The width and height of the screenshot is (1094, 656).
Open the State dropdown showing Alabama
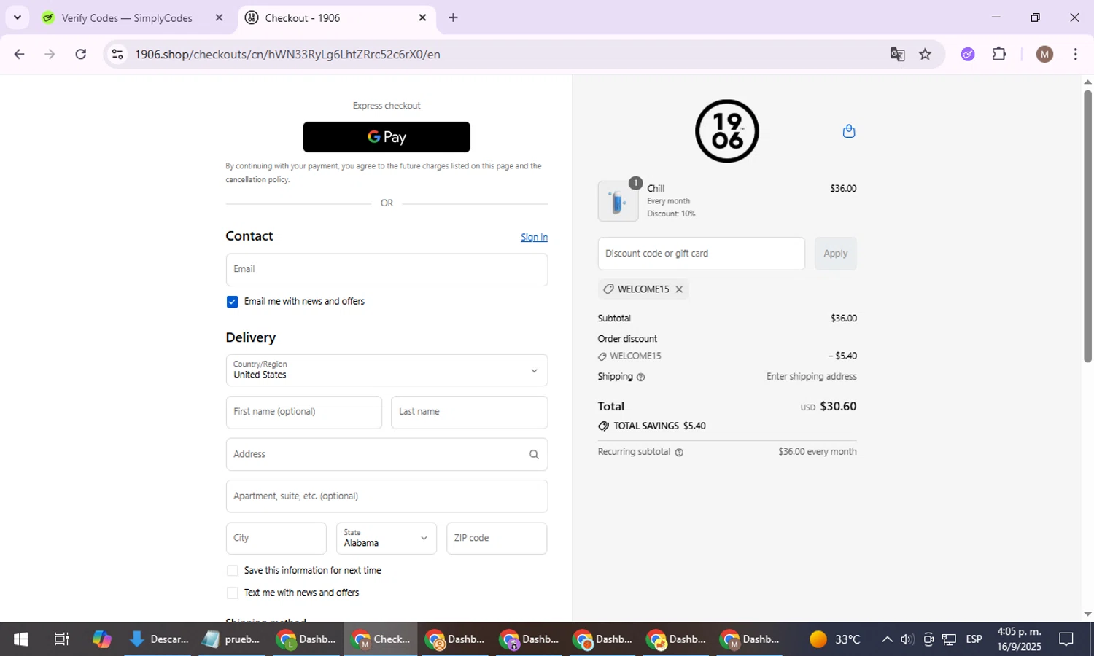pyautogui.click(x=387, y=539)
